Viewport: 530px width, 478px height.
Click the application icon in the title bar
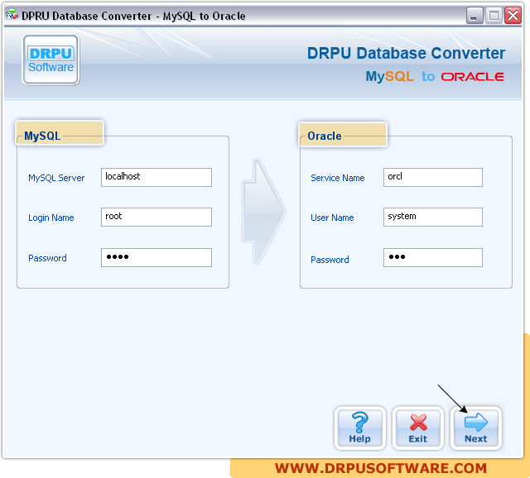click(x=12, y=15)
